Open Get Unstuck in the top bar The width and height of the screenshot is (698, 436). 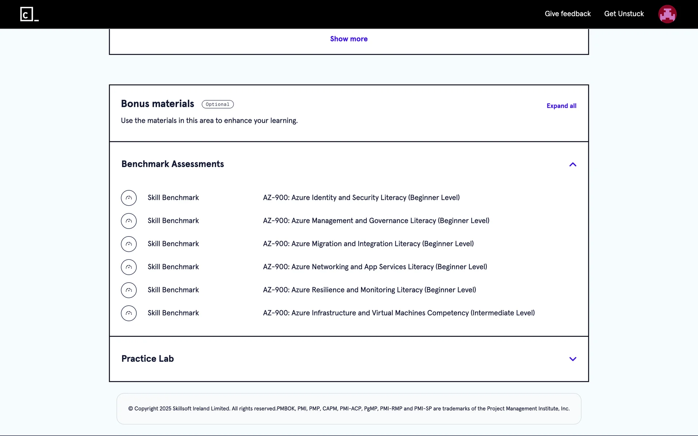pyautogui.click(x=624, y=14)
